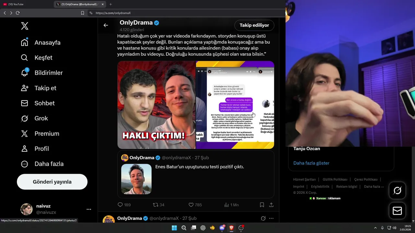
Task: Click the Takip ediliyor button
Action: [x=254, y=25]
